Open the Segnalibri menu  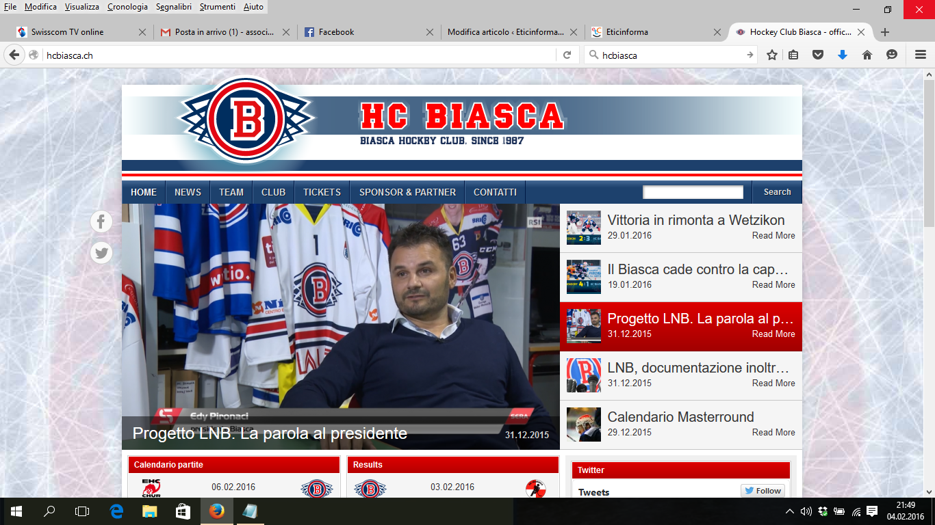pos(174,7)
